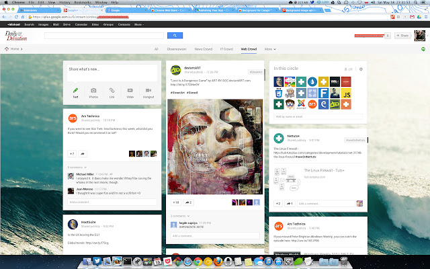Switch to the All stream tab

[x=157, y=49]
